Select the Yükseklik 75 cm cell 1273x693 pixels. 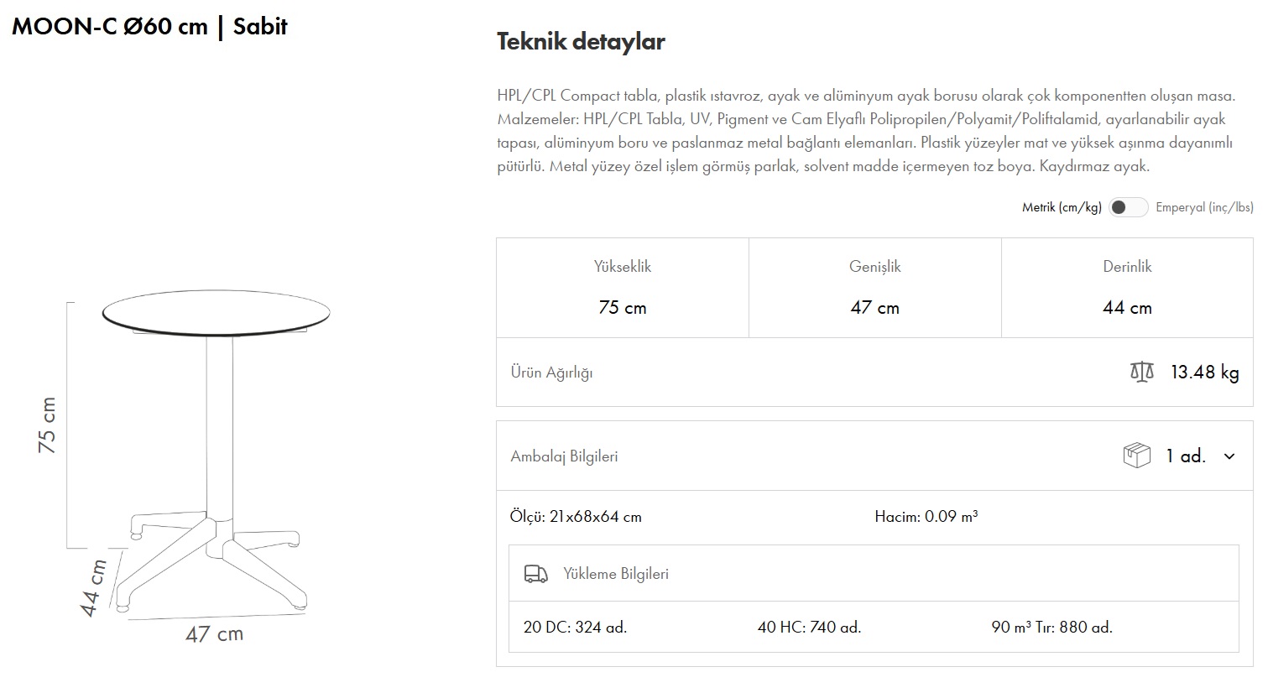[623, 288]
